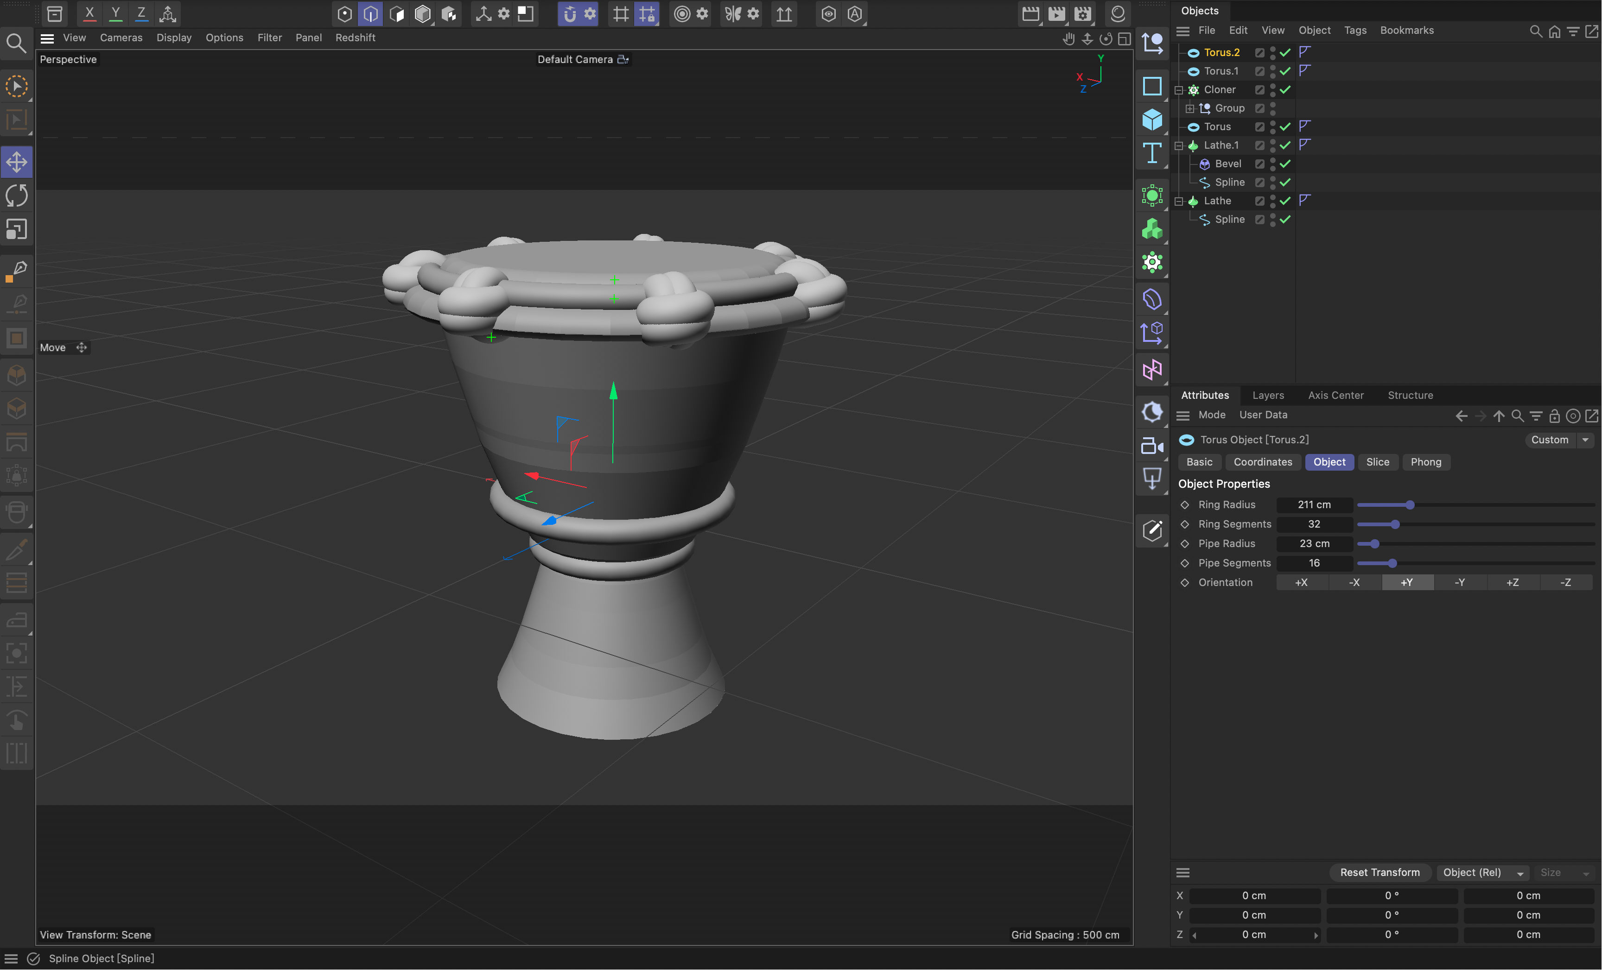Screen dimensions: 1602x970
Task: Click the Ring Segments slider handle
Action: click(1395, 524)
